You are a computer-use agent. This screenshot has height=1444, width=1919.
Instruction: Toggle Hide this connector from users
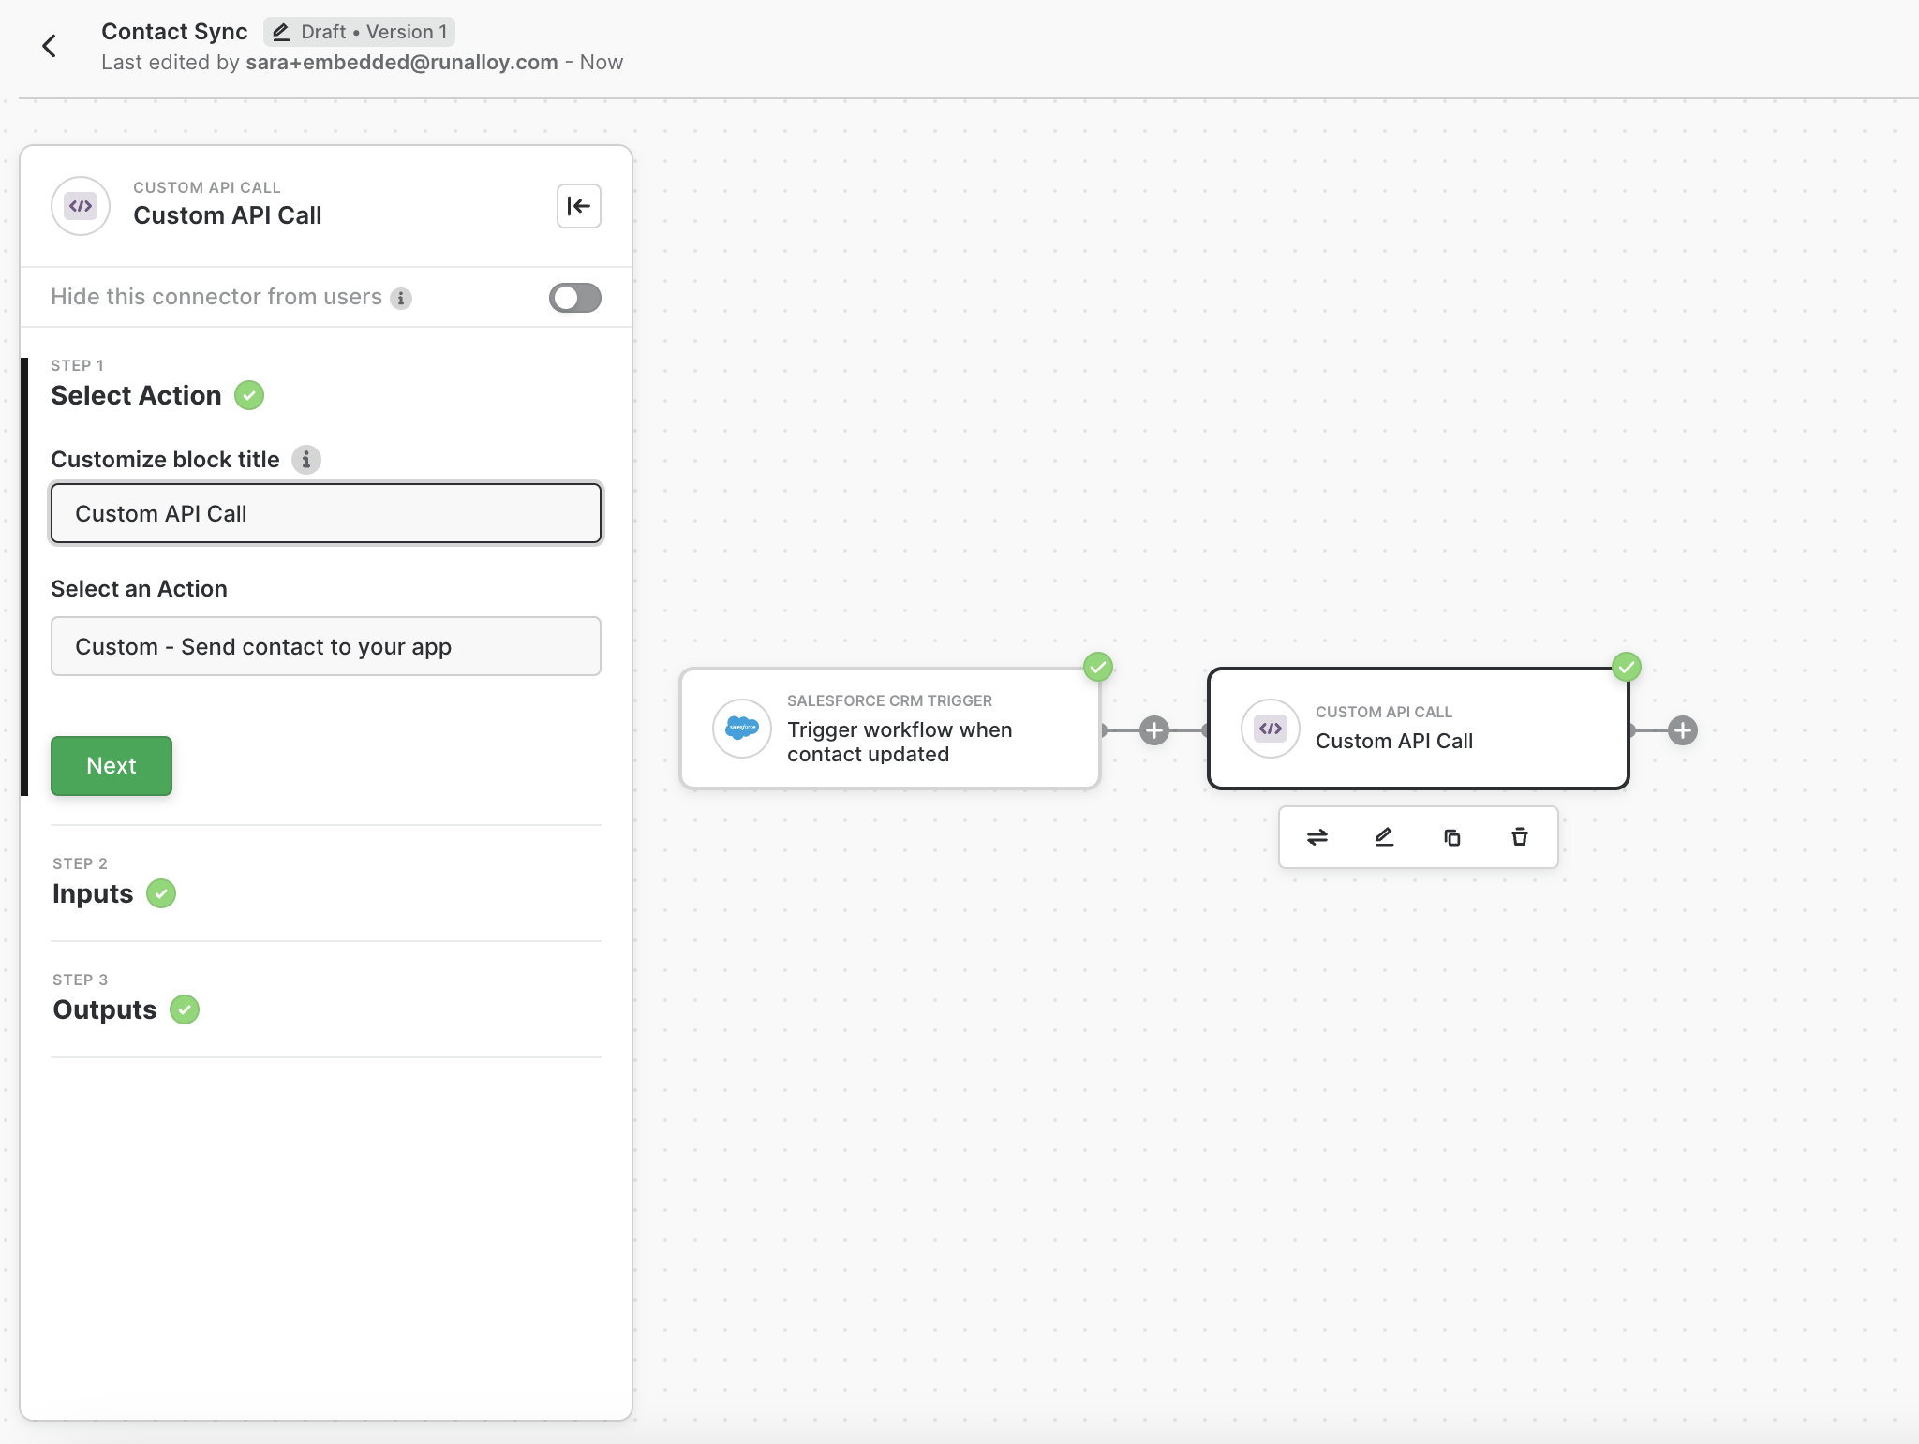tap(574, 298)
